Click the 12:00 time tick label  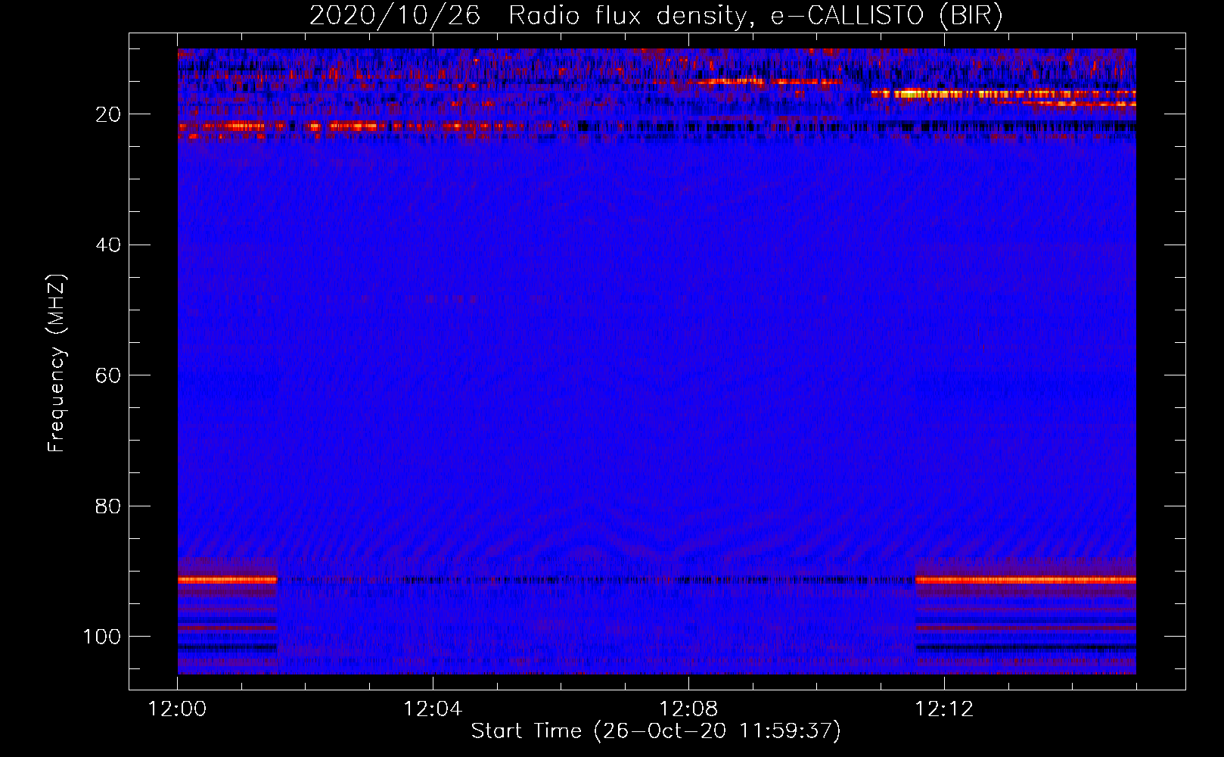click(x=177, y=709)
